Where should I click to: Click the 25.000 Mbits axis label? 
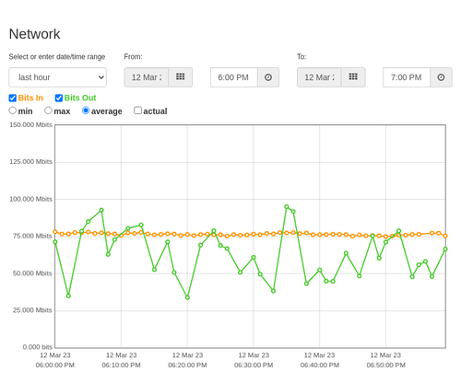tap(32, 310)
